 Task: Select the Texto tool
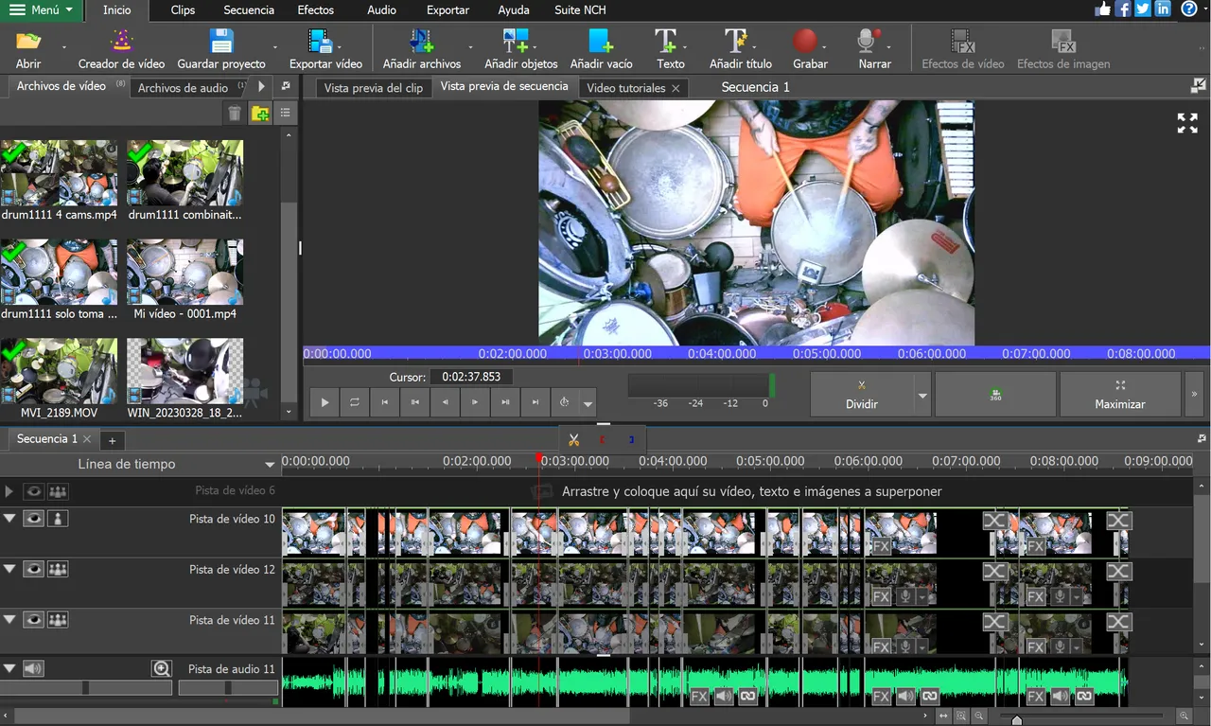click(666, 41)
